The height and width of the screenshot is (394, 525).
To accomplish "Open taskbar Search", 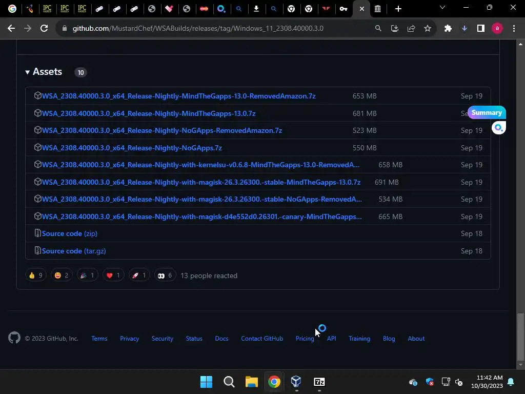I will pyautogui.click(x=229, y=382).
